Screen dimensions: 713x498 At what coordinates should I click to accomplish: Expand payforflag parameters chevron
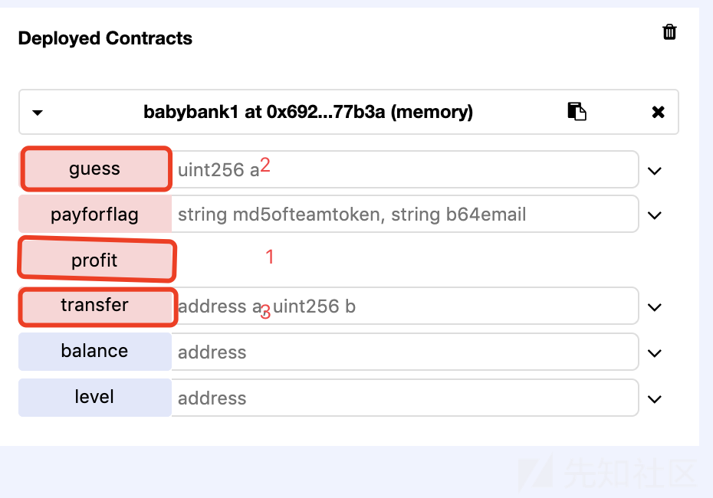tap(654, 215)
